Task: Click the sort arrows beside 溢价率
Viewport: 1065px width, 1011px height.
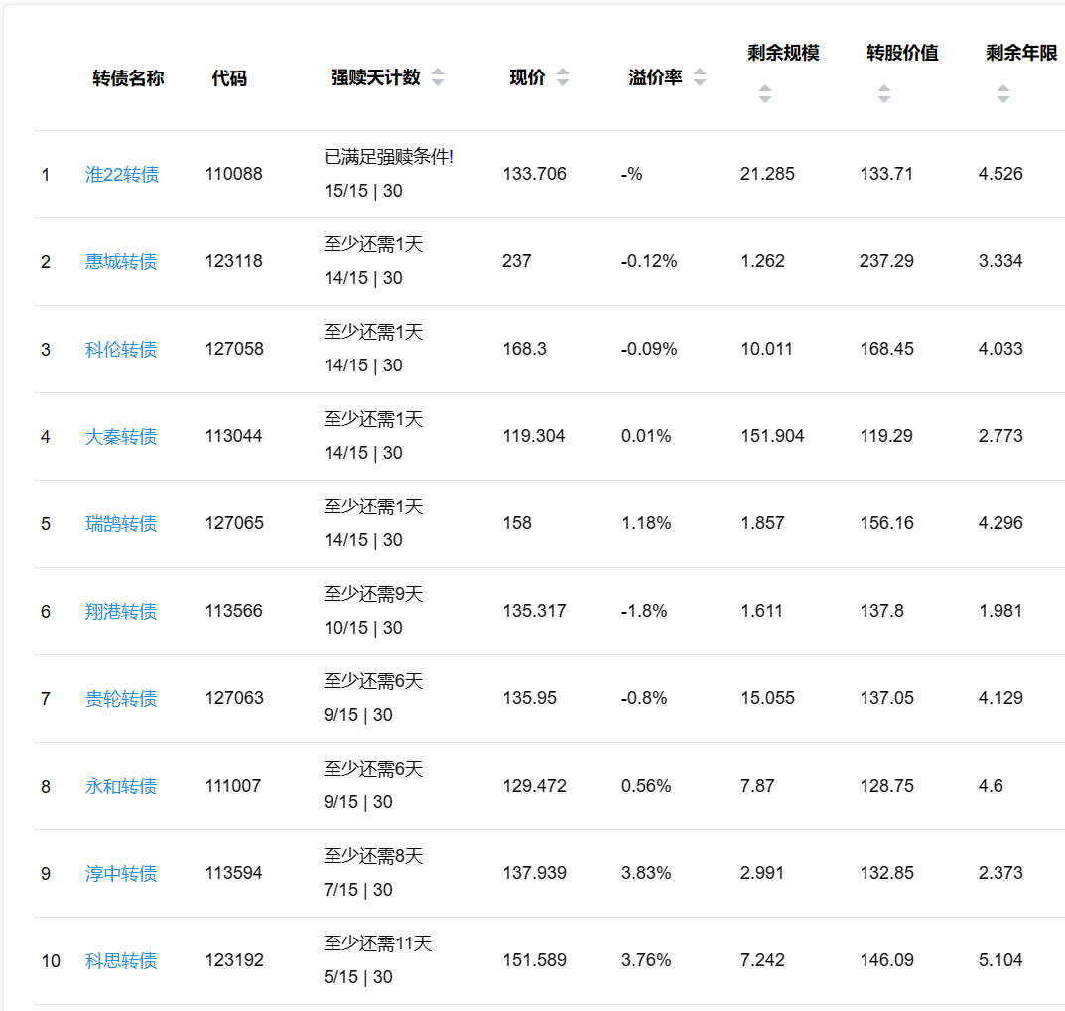Action: click(700, 78)
